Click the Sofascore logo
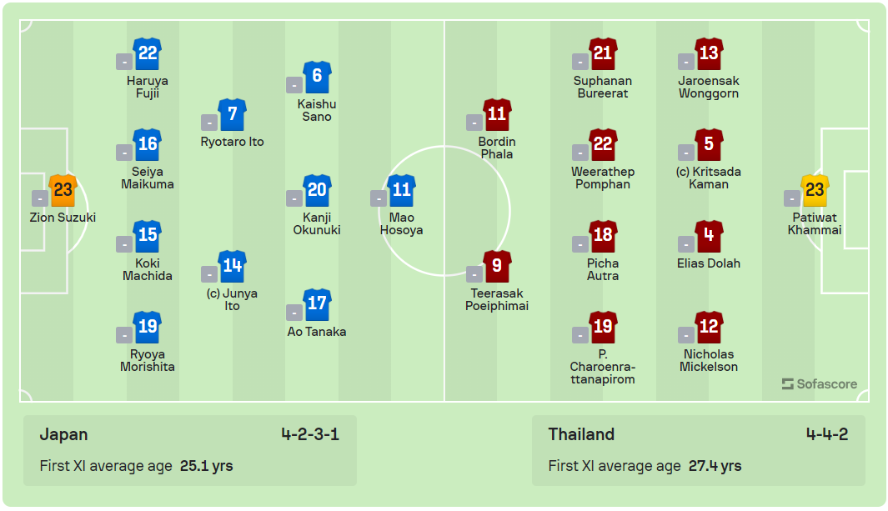The image size is (888, 511). pos(820,384)
